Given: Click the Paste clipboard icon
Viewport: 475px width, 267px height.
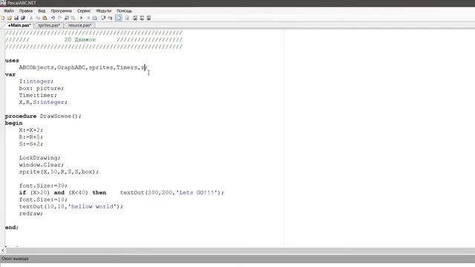Looking at the screenshot, I should (45, 18).
